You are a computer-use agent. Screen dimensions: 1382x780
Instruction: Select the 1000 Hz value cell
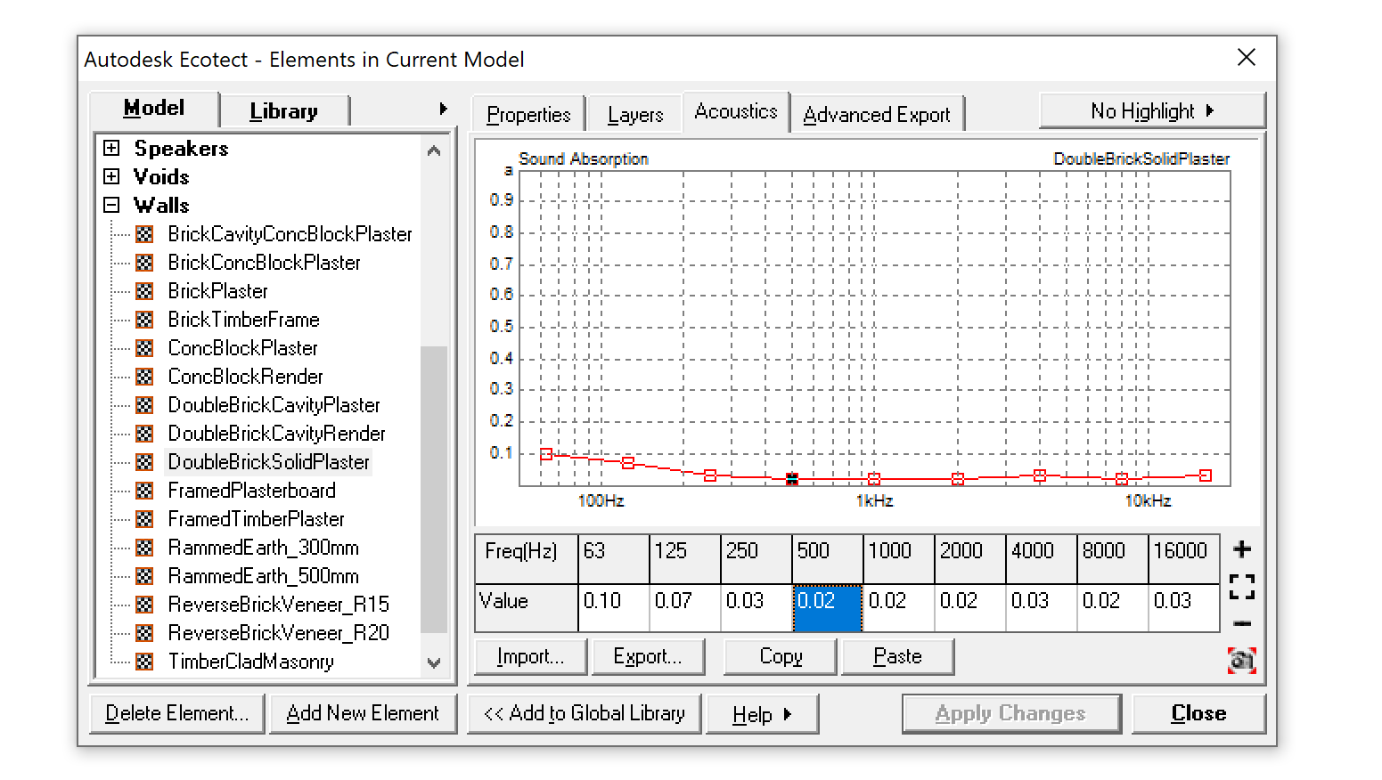tap(899, 607)
